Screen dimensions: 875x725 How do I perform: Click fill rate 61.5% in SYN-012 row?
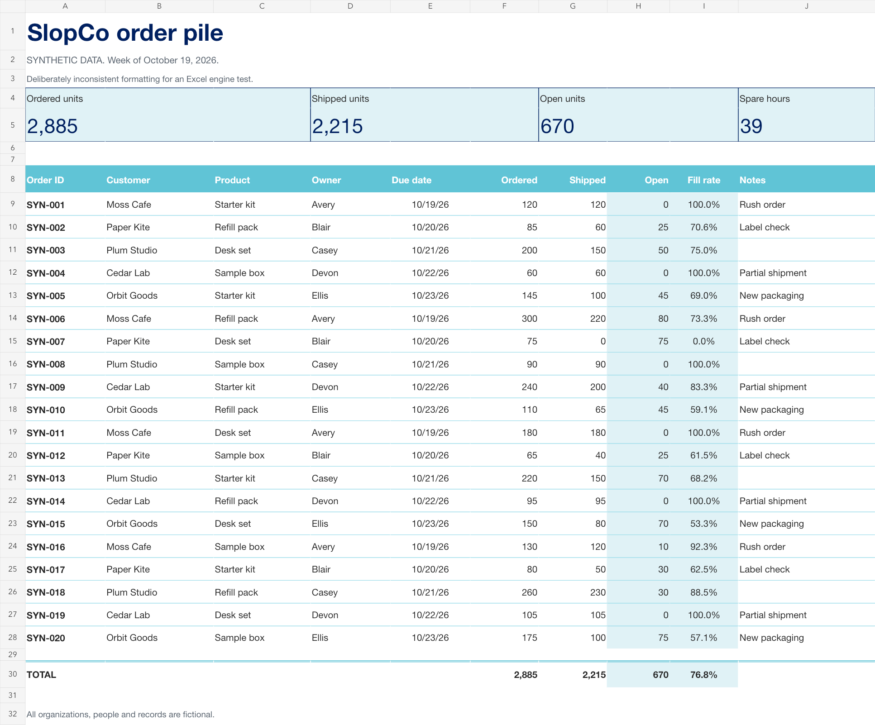[704, 455]
